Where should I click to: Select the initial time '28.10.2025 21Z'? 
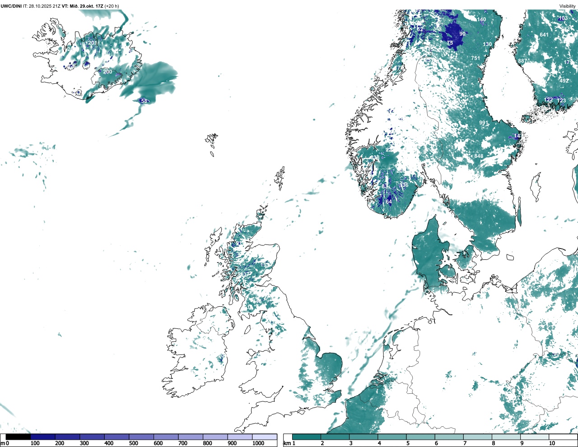45,6
